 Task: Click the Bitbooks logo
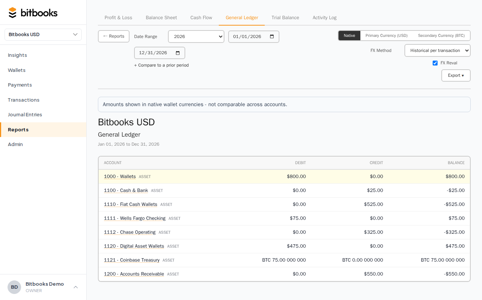pyautogui.click(x=33, y=13)
